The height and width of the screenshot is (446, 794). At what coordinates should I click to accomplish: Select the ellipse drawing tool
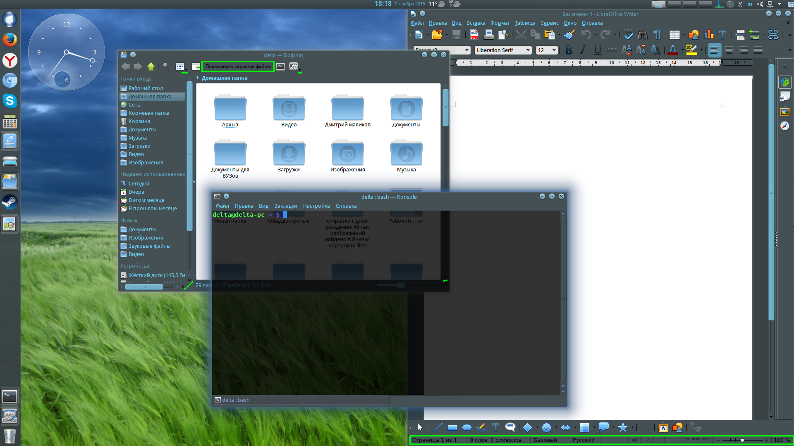(467, 428)
